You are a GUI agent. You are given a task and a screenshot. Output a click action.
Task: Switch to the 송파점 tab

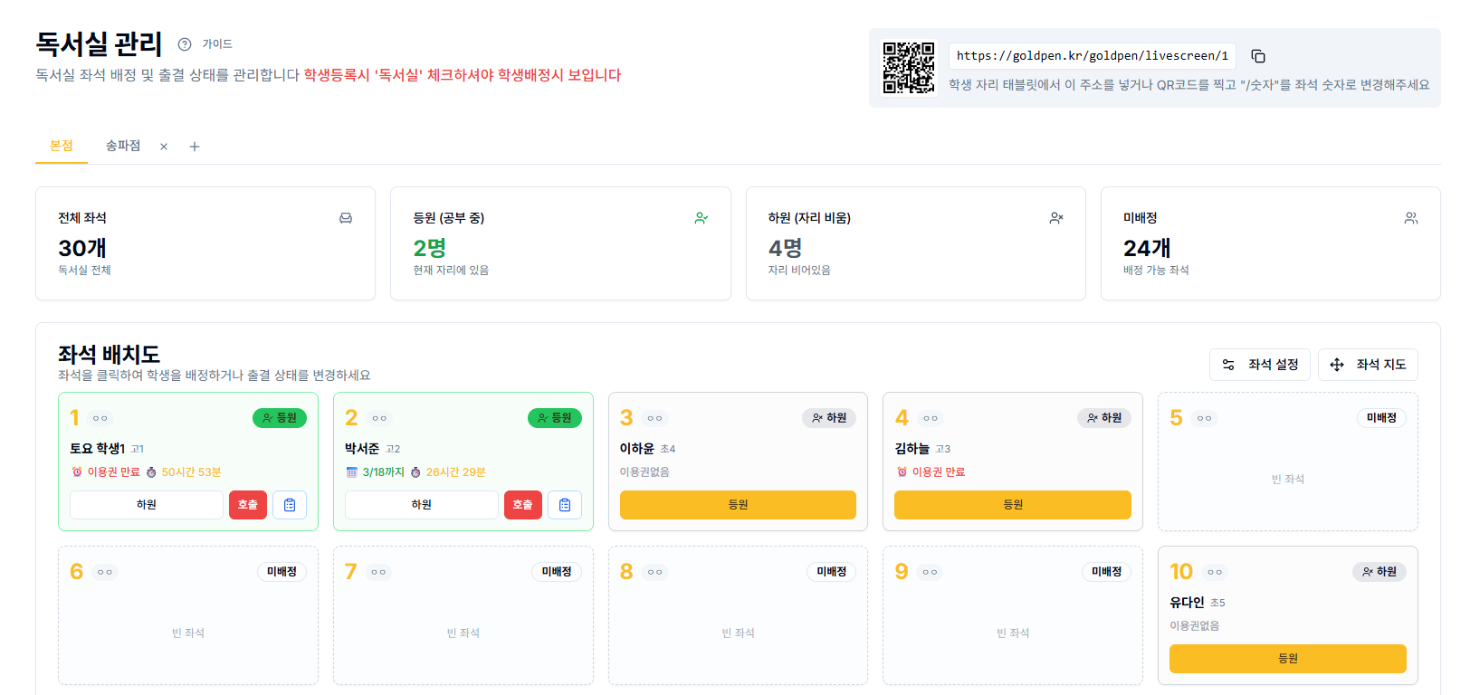pyautogui.click(x=123, y=146)
